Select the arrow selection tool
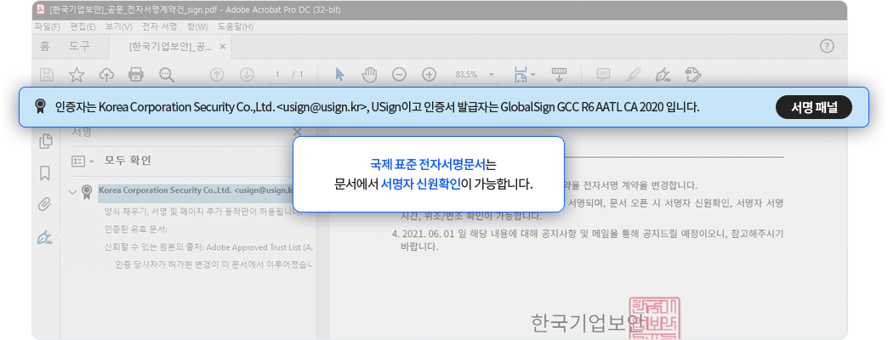Image resolution: width=888 pixels, height=340 pixels. click(339, 74)
